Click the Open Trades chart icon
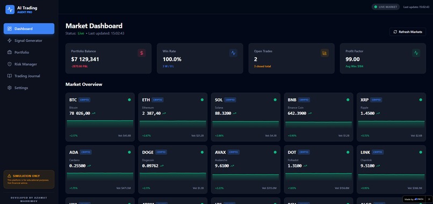433x204 pixels. tap(324, 53)
